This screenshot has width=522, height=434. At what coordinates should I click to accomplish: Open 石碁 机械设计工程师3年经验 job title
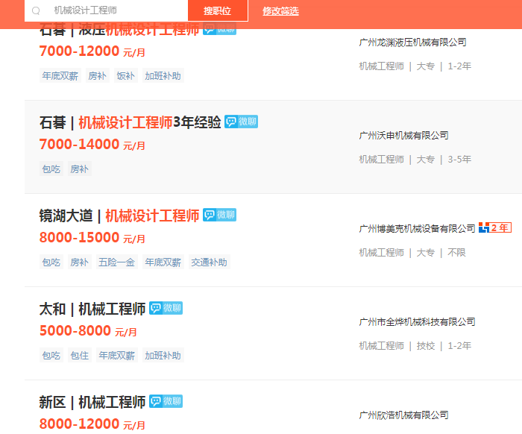[x=130, y=122]
